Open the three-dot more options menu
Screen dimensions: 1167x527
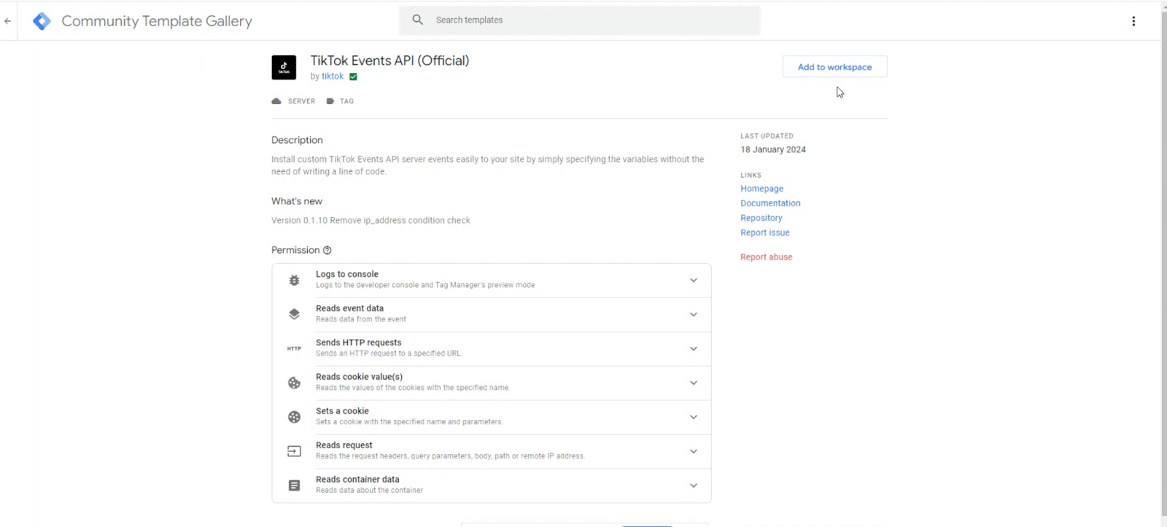tap(1133, 21)
